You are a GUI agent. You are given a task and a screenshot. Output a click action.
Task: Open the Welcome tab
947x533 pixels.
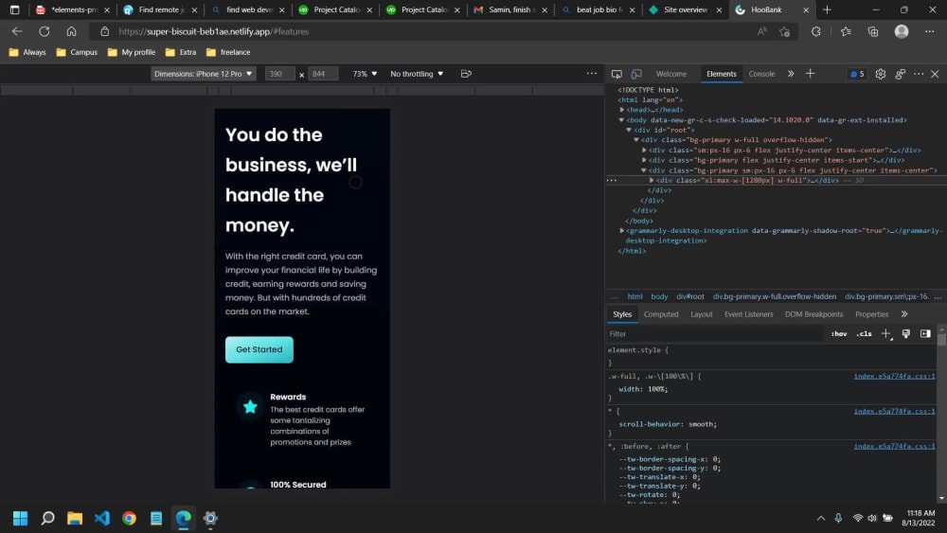[671, 74]
